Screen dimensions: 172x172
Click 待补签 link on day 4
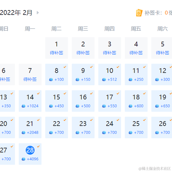coord(136,53)
